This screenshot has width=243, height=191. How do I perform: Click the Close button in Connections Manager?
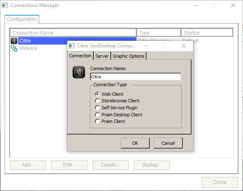(x=220, y=182)
